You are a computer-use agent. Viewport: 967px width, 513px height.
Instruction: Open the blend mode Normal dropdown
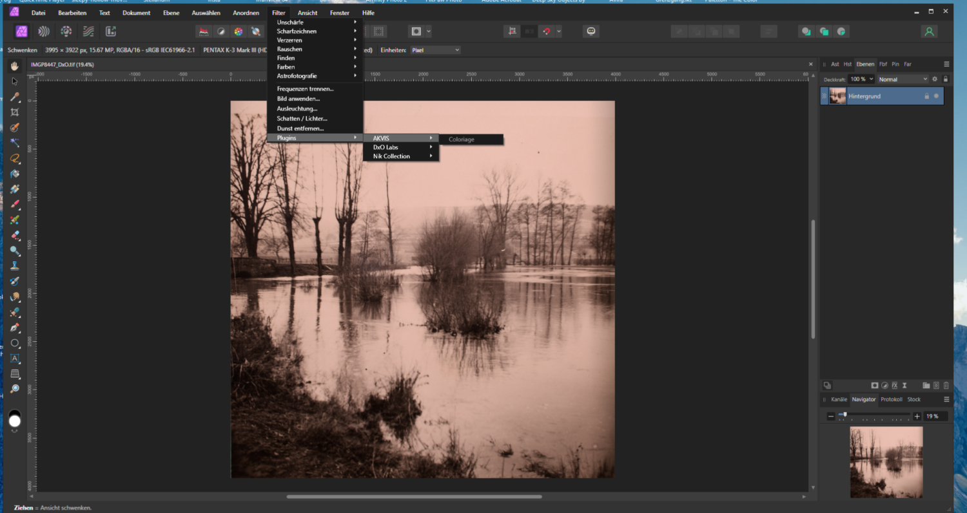click(903, 79)
